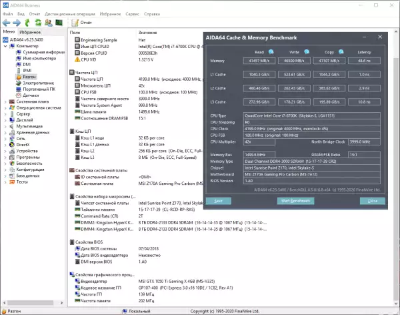Expand the Сервер node

(x=5, y=114)
